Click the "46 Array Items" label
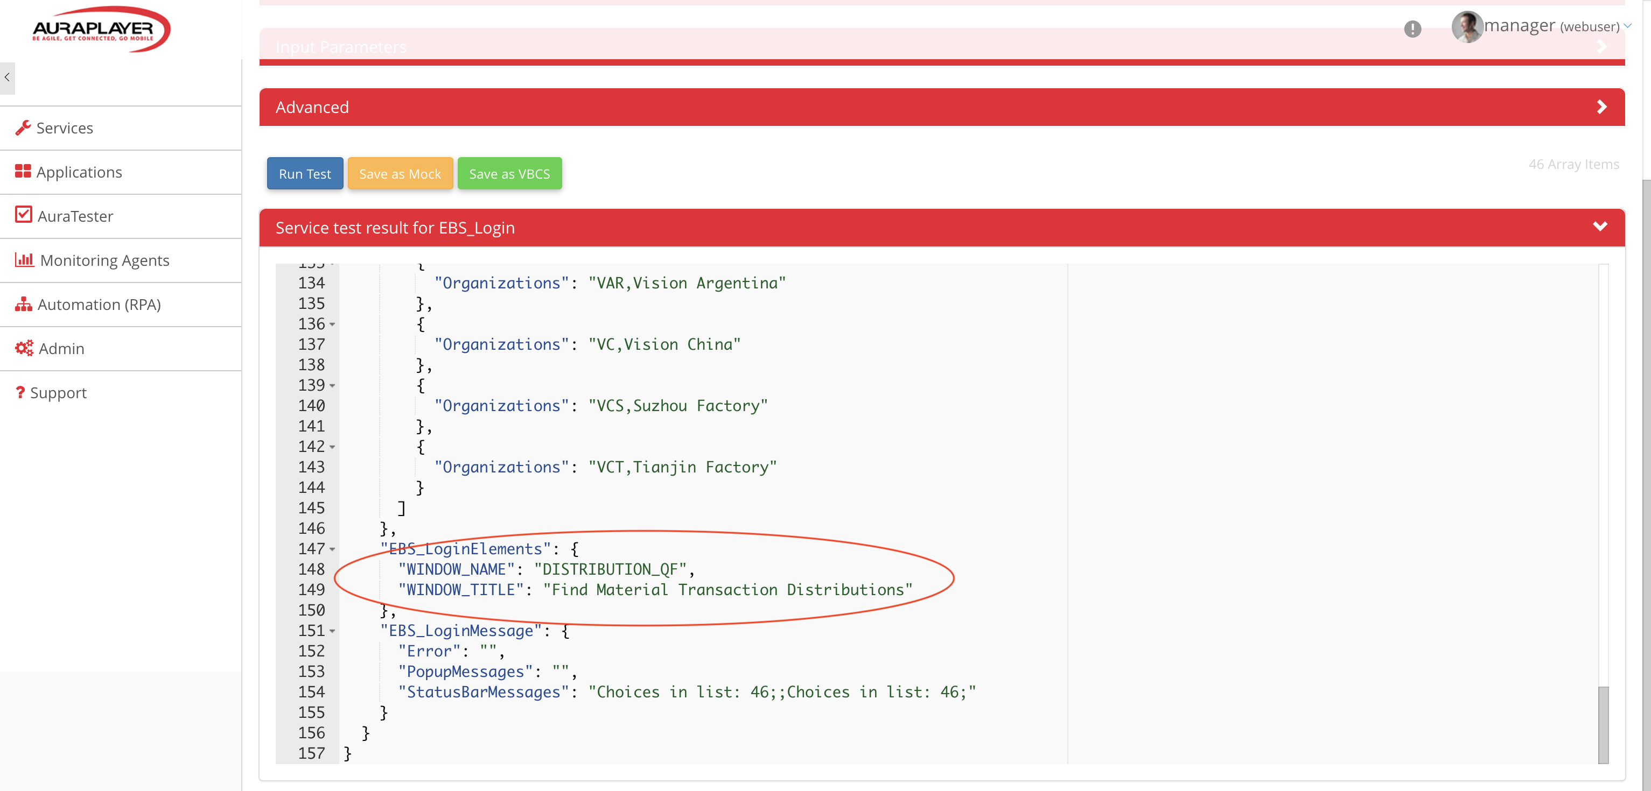1651x791 pixels. (x=1573, y=164)
